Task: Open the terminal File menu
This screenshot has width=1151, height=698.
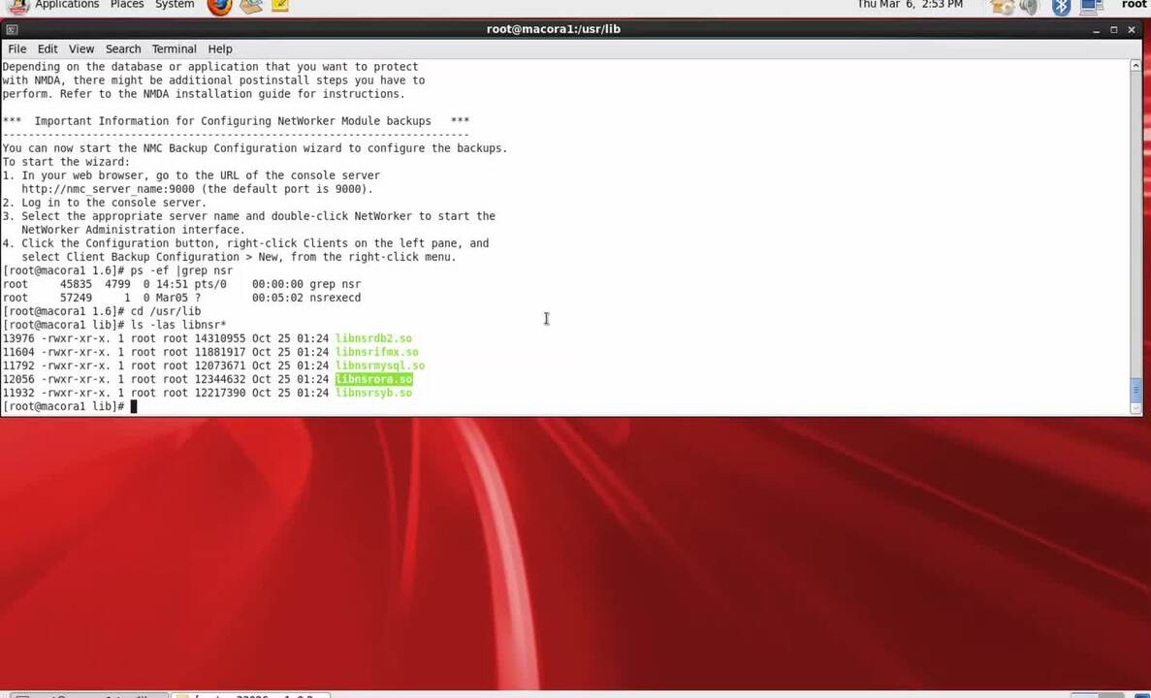Action: (x=16, y=48)
